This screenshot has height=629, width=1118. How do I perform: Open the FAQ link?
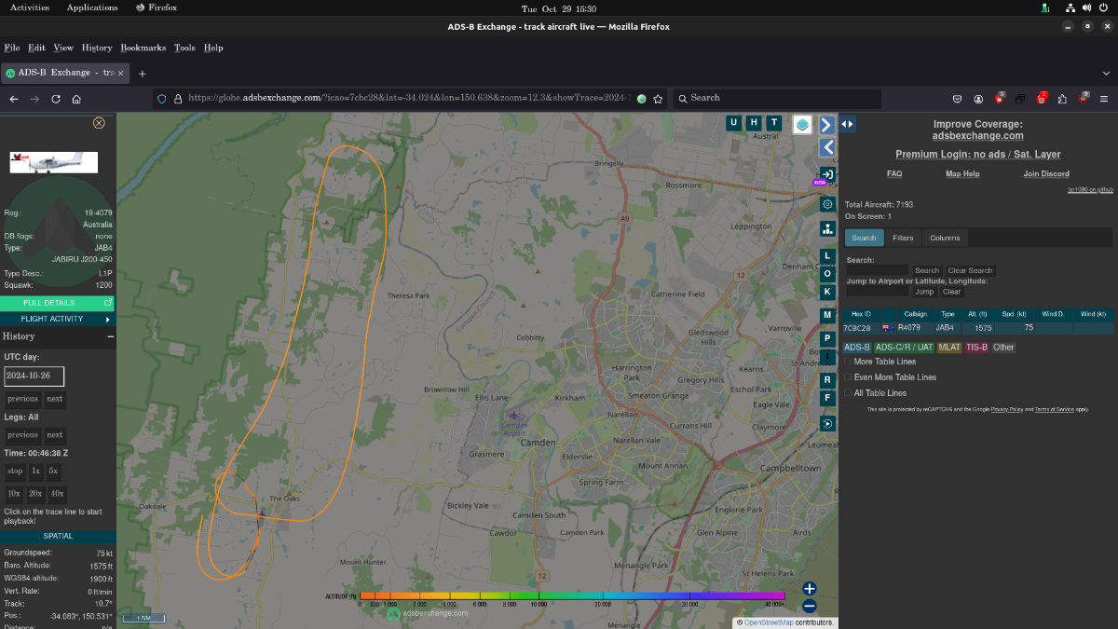[894, 174]
